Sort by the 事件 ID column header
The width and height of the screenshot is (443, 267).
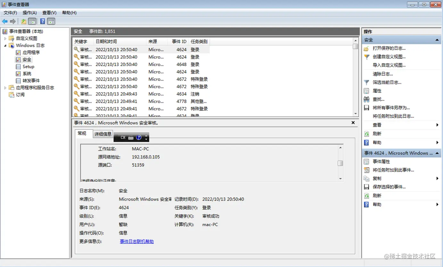pos(178,42)
